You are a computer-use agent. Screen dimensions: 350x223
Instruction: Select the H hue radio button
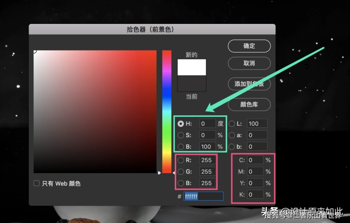pos(180,124)
